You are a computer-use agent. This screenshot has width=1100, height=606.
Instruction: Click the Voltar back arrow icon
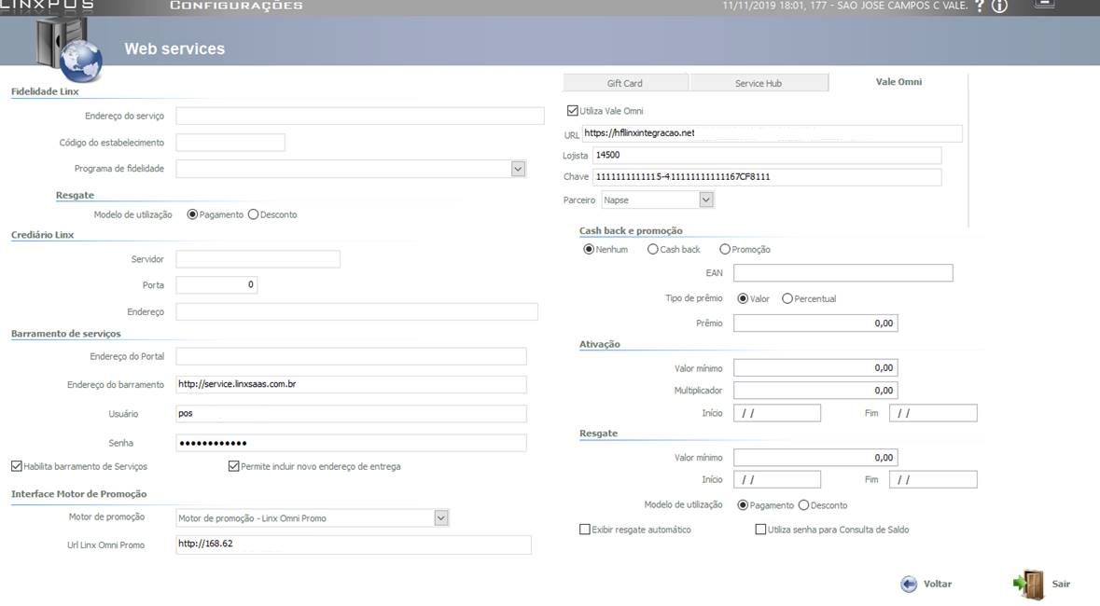pos(909,585)
